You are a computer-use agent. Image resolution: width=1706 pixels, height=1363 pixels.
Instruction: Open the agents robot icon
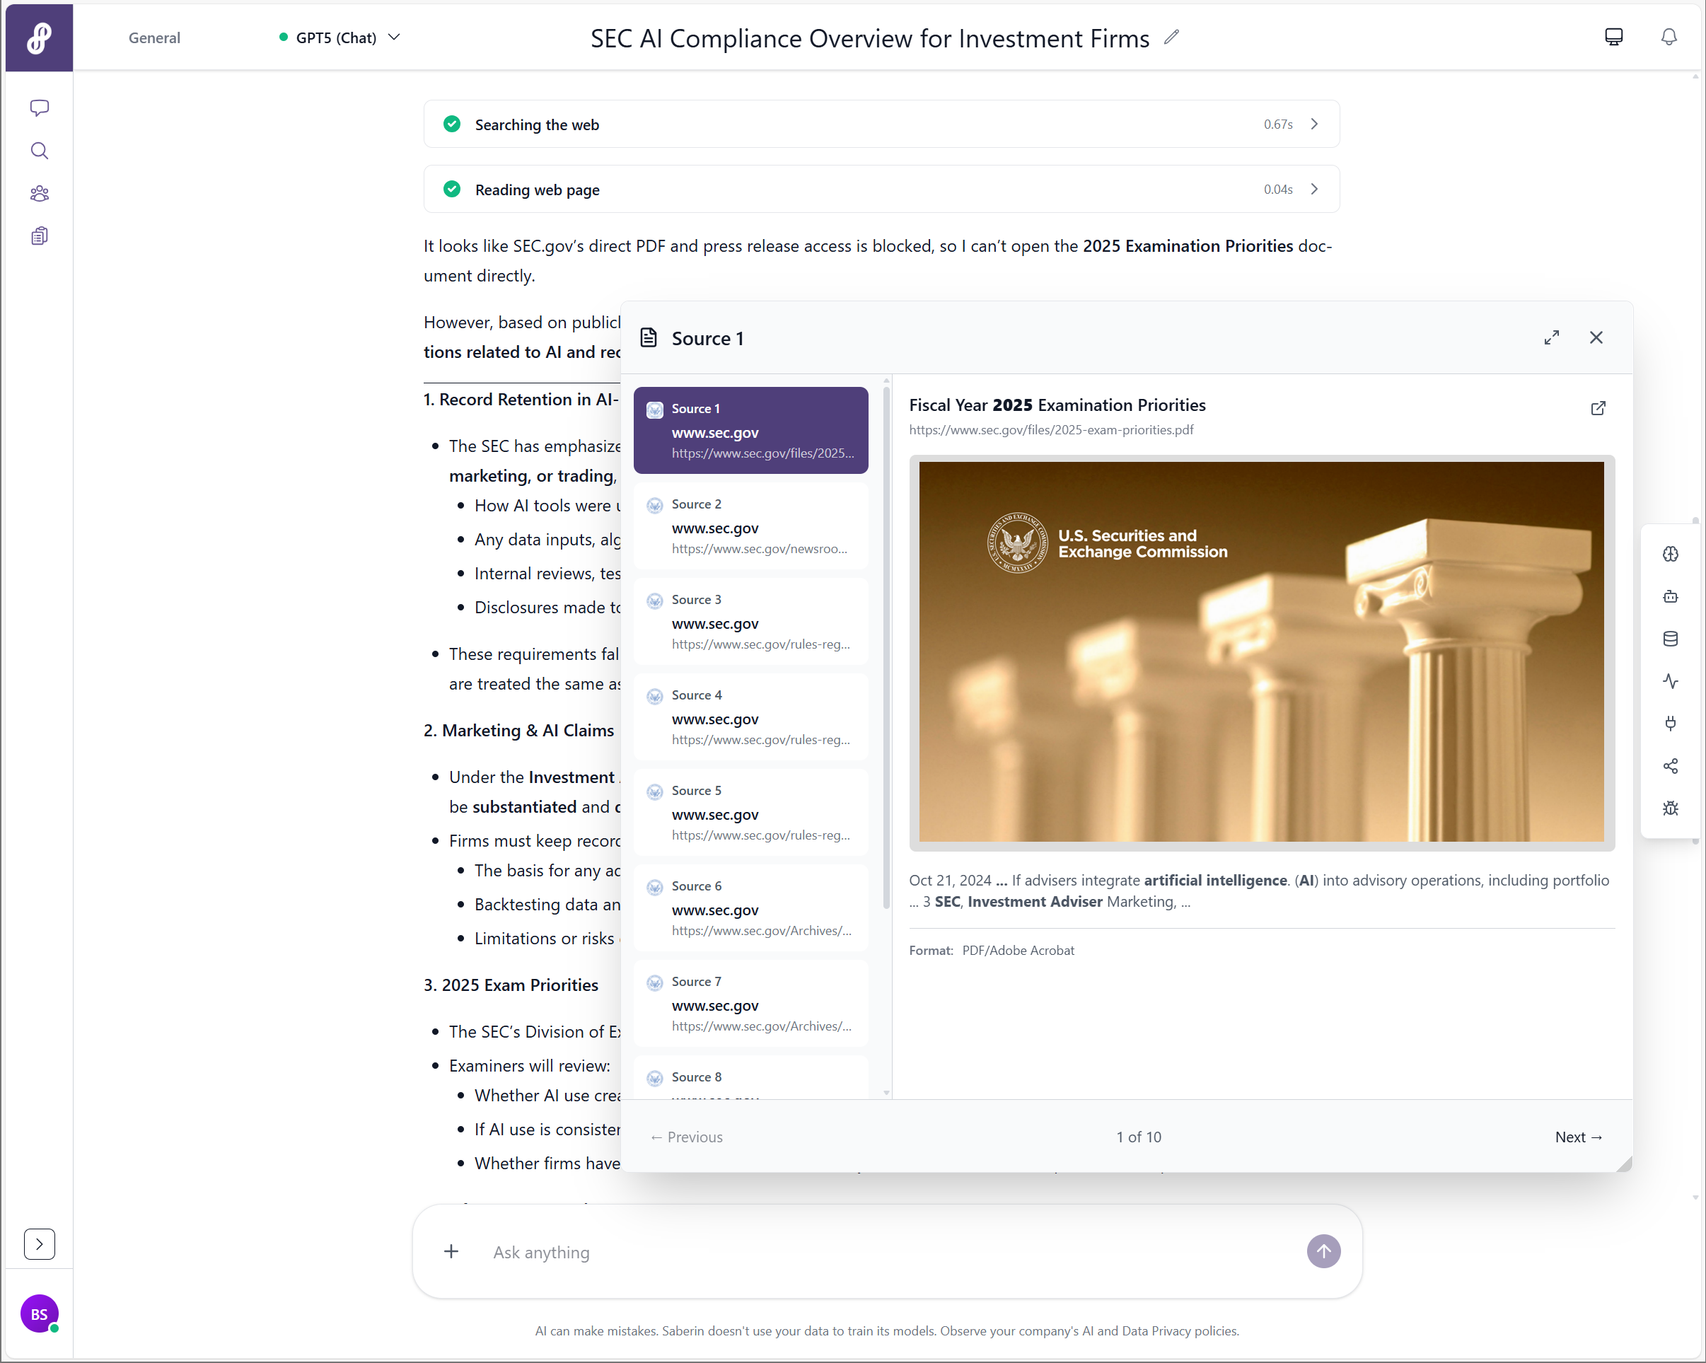[x=1671, y=596]
